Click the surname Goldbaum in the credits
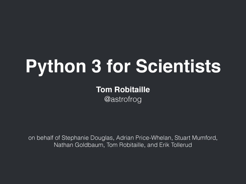Image resolution: width=246 pixels, height=184 pixels. point(89,145)
